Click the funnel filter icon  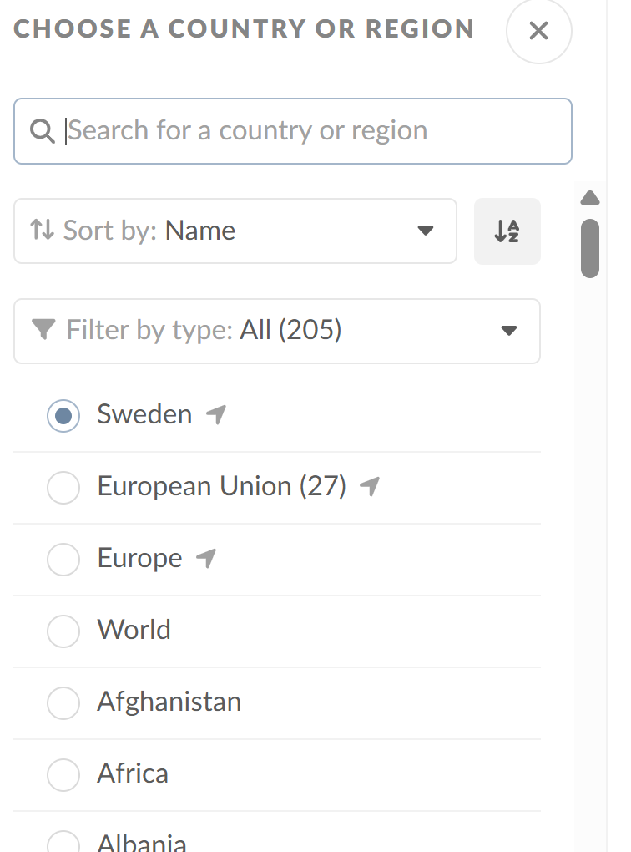pos(43,331)
